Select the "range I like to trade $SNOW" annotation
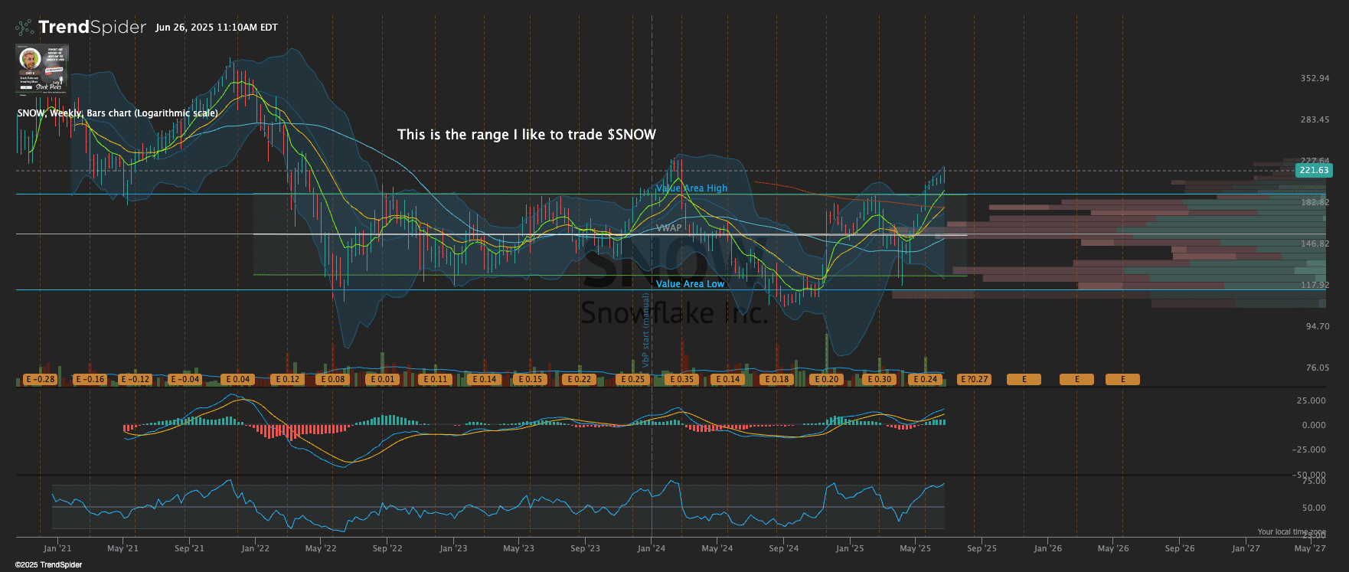Viewport: 1349px width, 572px height. point(526,135)
